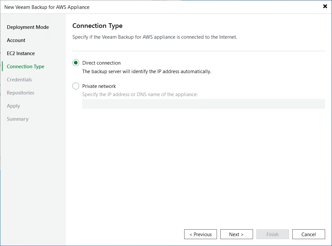This screenshot has width=332, height=246.
Task: Select the Apply step
Action: coord(13,106)
